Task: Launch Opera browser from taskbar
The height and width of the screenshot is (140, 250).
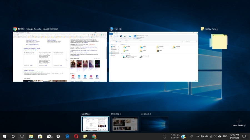Action: click(76, 136)
